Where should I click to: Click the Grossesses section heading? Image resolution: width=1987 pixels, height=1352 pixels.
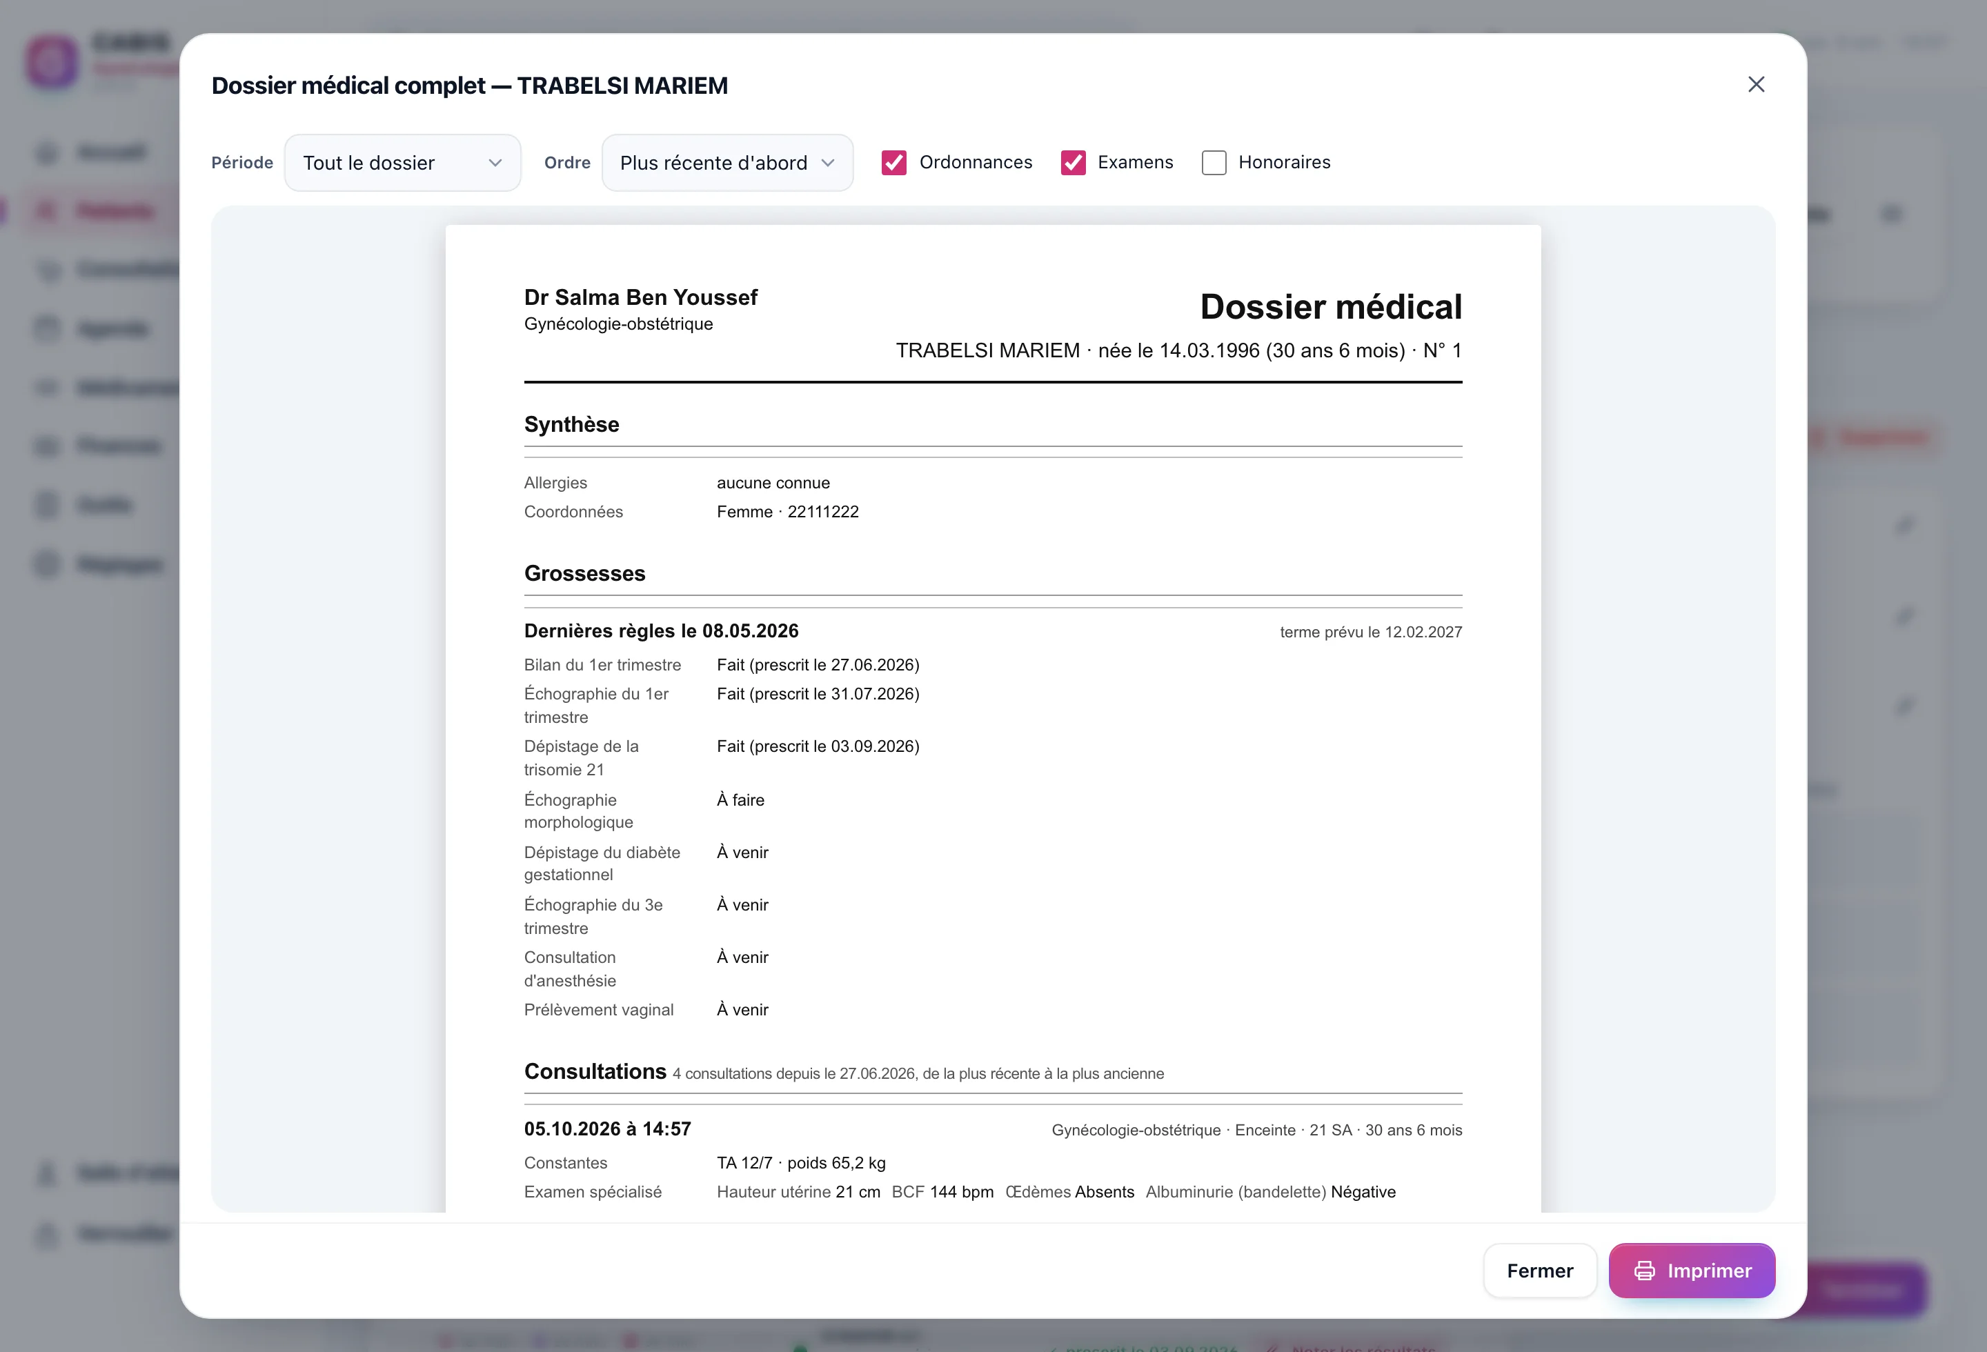coord(585,573)
